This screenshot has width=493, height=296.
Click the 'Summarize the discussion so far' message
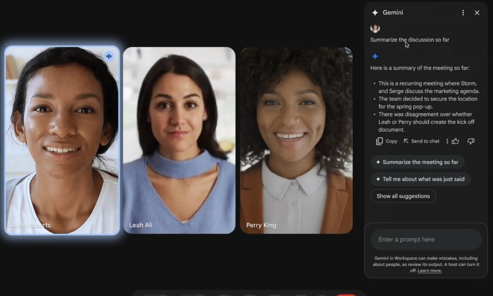[x=410, y=40]
